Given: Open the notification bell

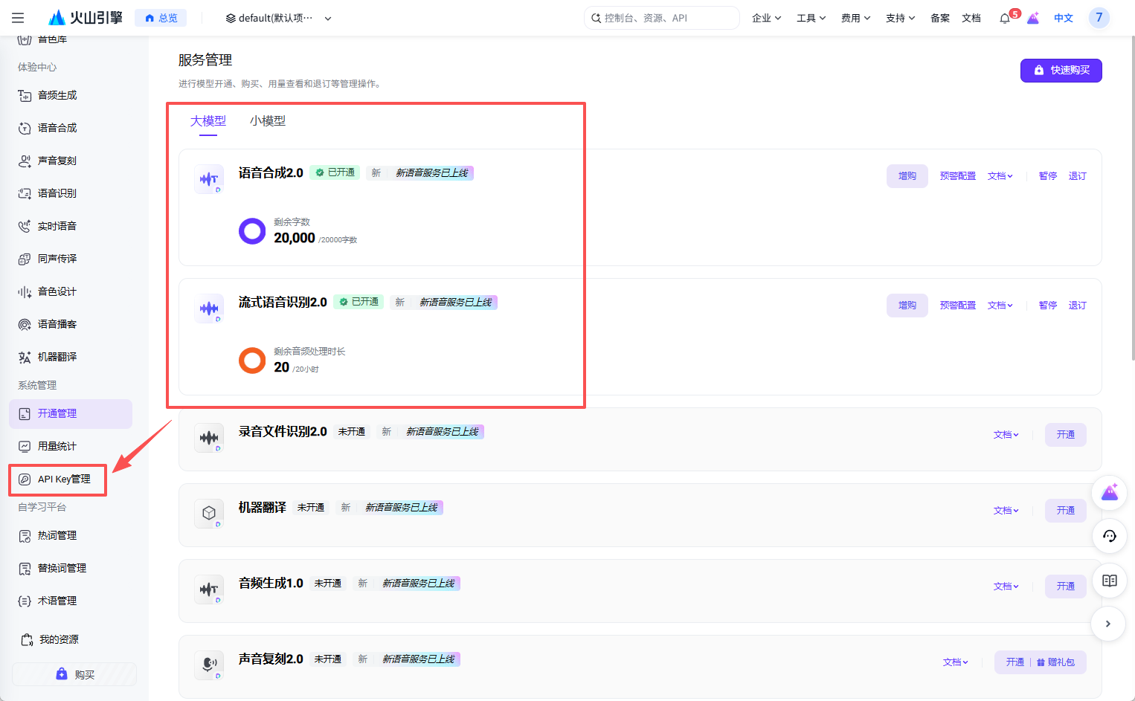Looking at the screenshot, I should (1005, 18).
